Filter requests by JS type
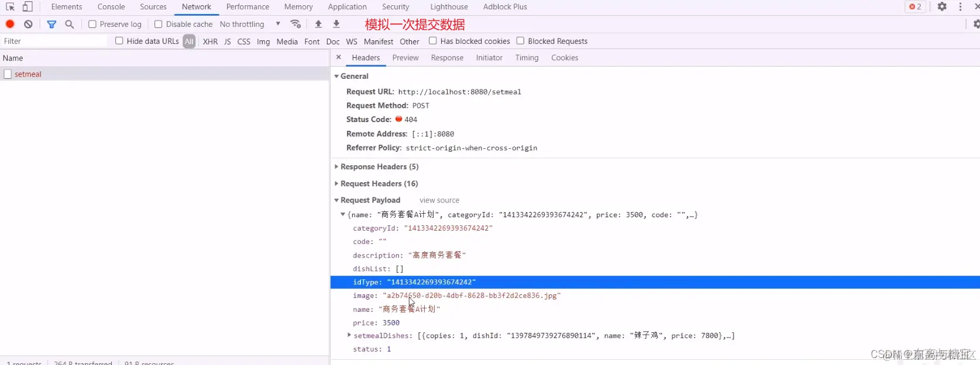980x365 pixels. click(x=228, y=41)
